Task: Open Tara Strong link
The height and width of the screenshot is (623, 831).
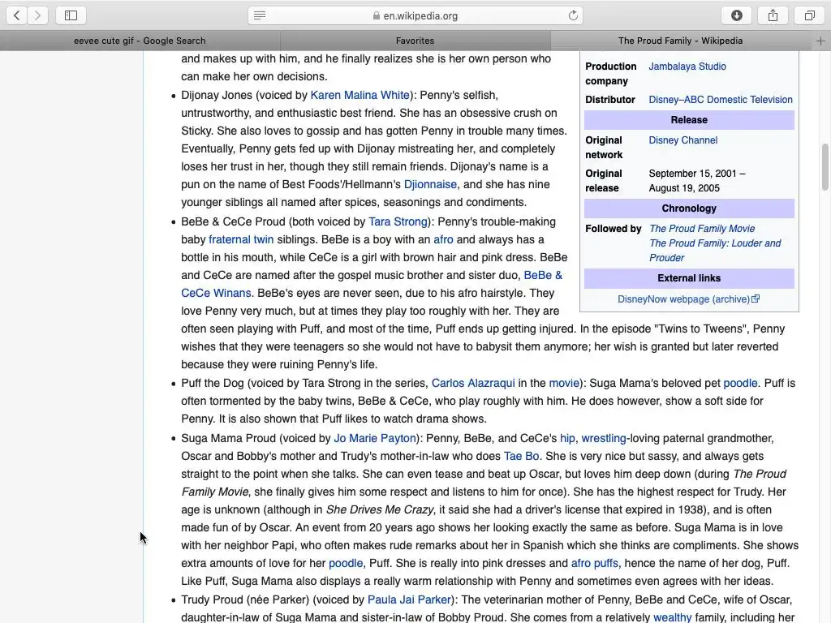Action: click(398, 221)
